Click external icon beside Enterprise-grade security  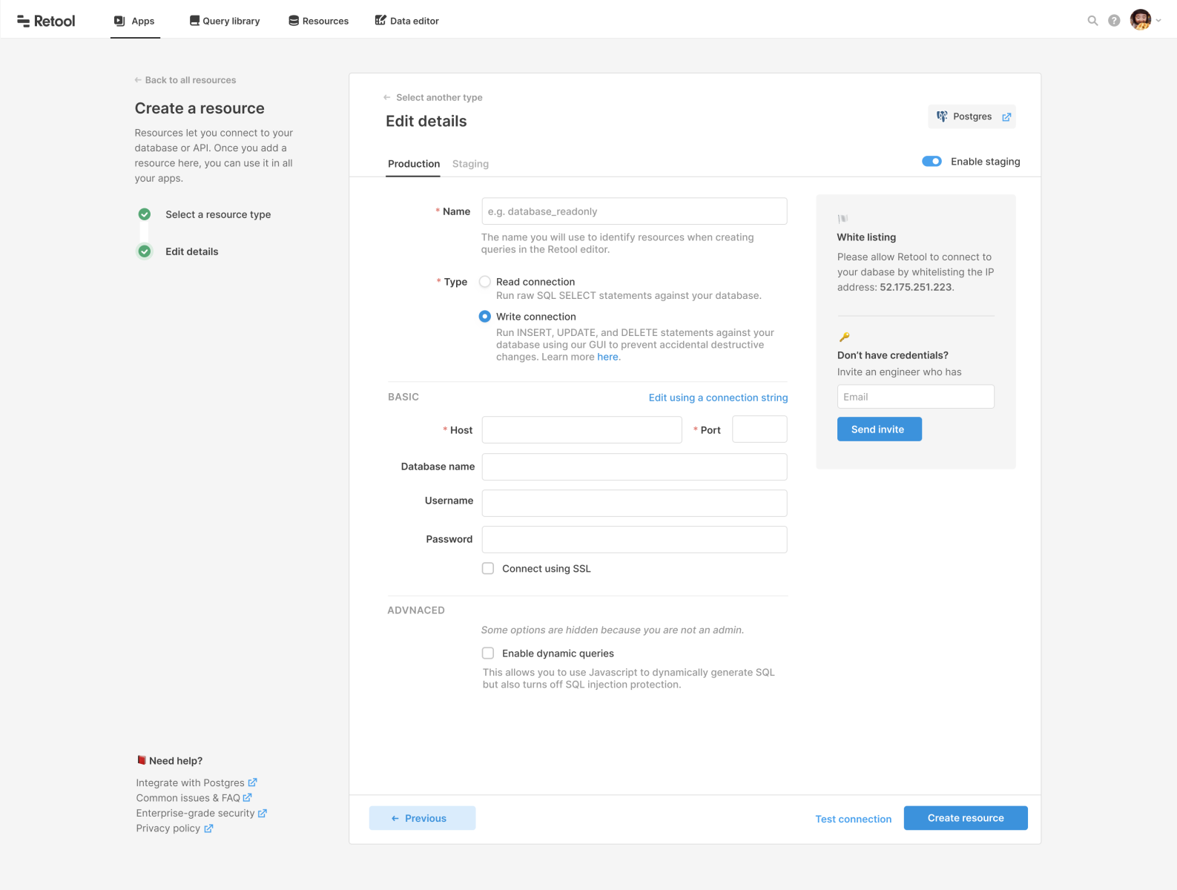coord(262,814)
